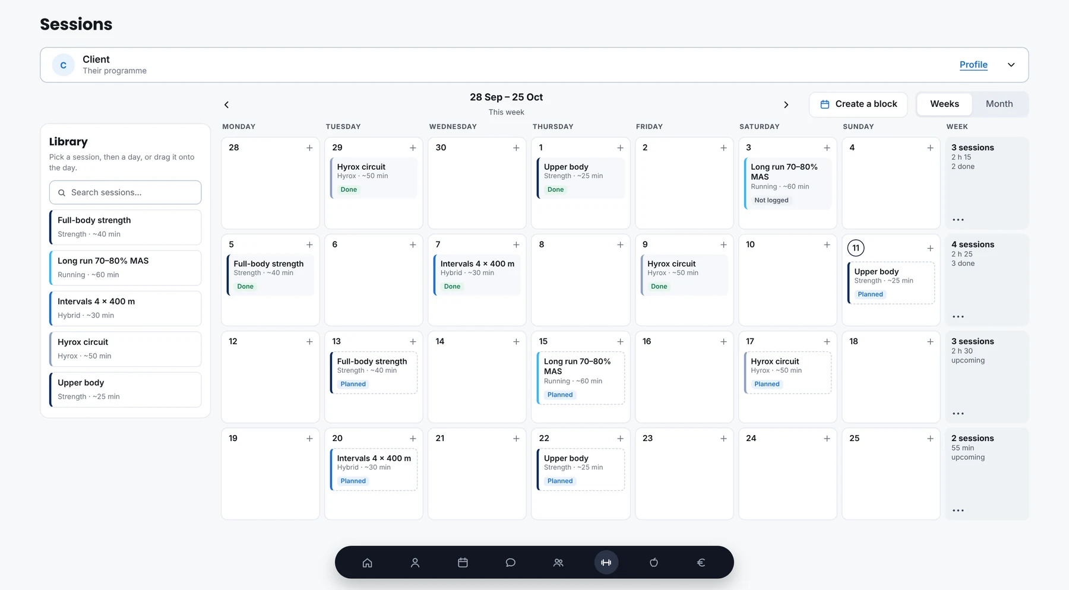This screenshot has width=1069, height=590.
Task: Add a session on Tuesday 6
Action: [413, 245]
